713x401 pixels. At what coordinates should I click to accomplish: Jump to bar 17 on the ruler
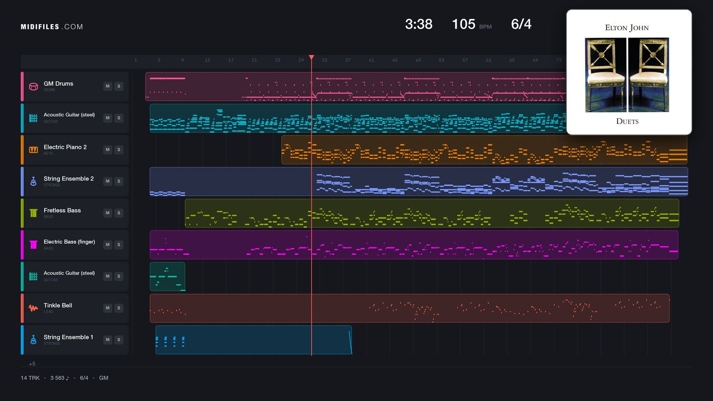(x=231, y=60)
